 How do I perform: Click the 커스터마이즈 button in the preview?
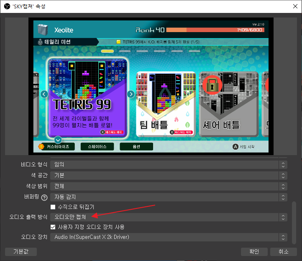point(58,147)
